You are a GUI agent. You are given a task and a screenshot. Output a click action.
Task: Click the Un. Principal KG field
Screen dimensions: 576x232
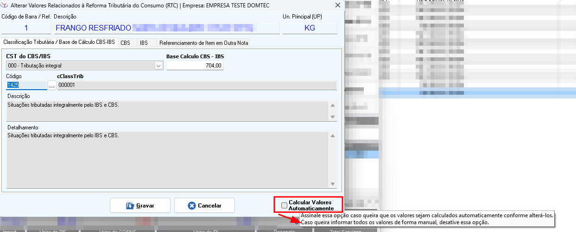(x=310, y=28)
